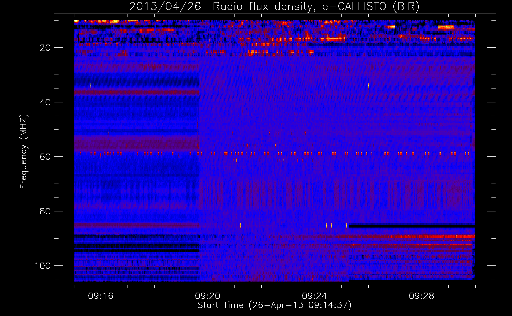Image resolution: width=512 pixels, height=316 pixels.
Task: Click the frequency tick label '80'
Action: tap(45, 211)
